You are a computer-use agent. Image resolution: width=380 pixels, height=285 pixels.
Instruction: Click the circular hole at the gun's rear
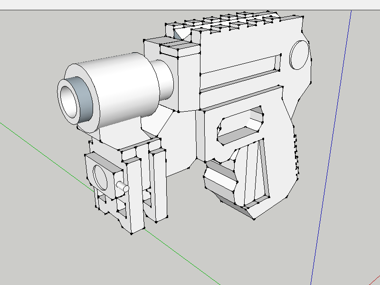(x=299, y=55)
